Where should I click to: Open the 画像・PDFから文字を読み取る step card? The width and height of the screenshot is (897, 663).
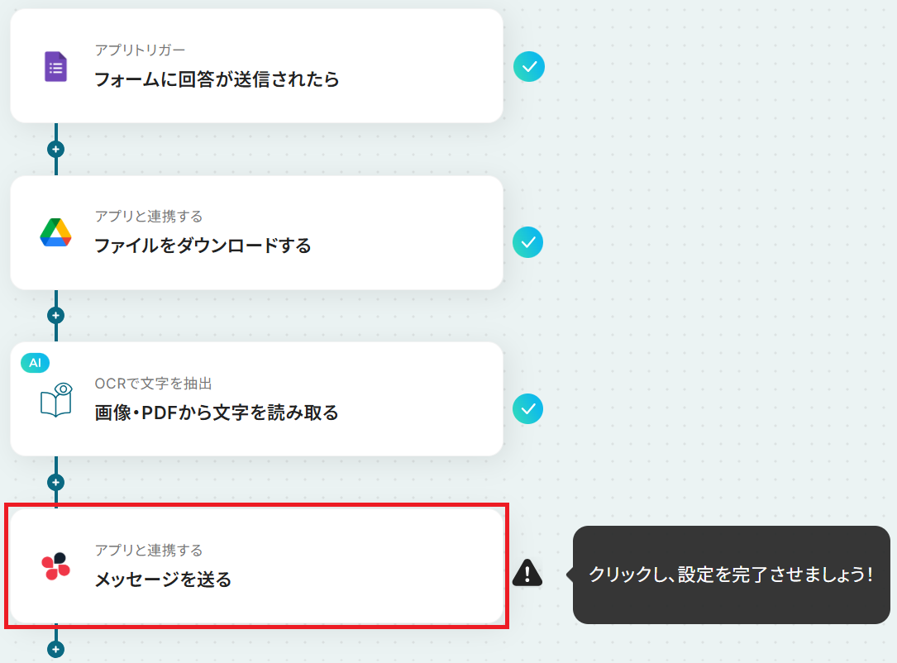256,398
